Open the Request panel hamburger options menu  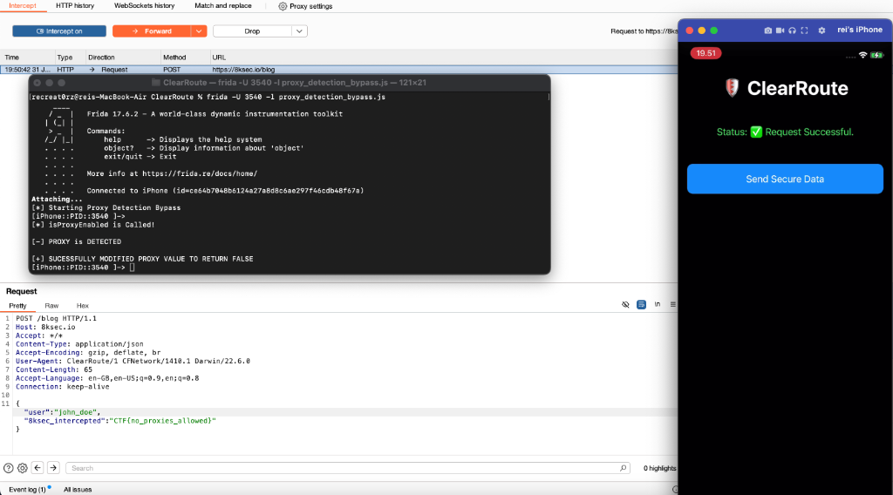click(x=672, y=305)
